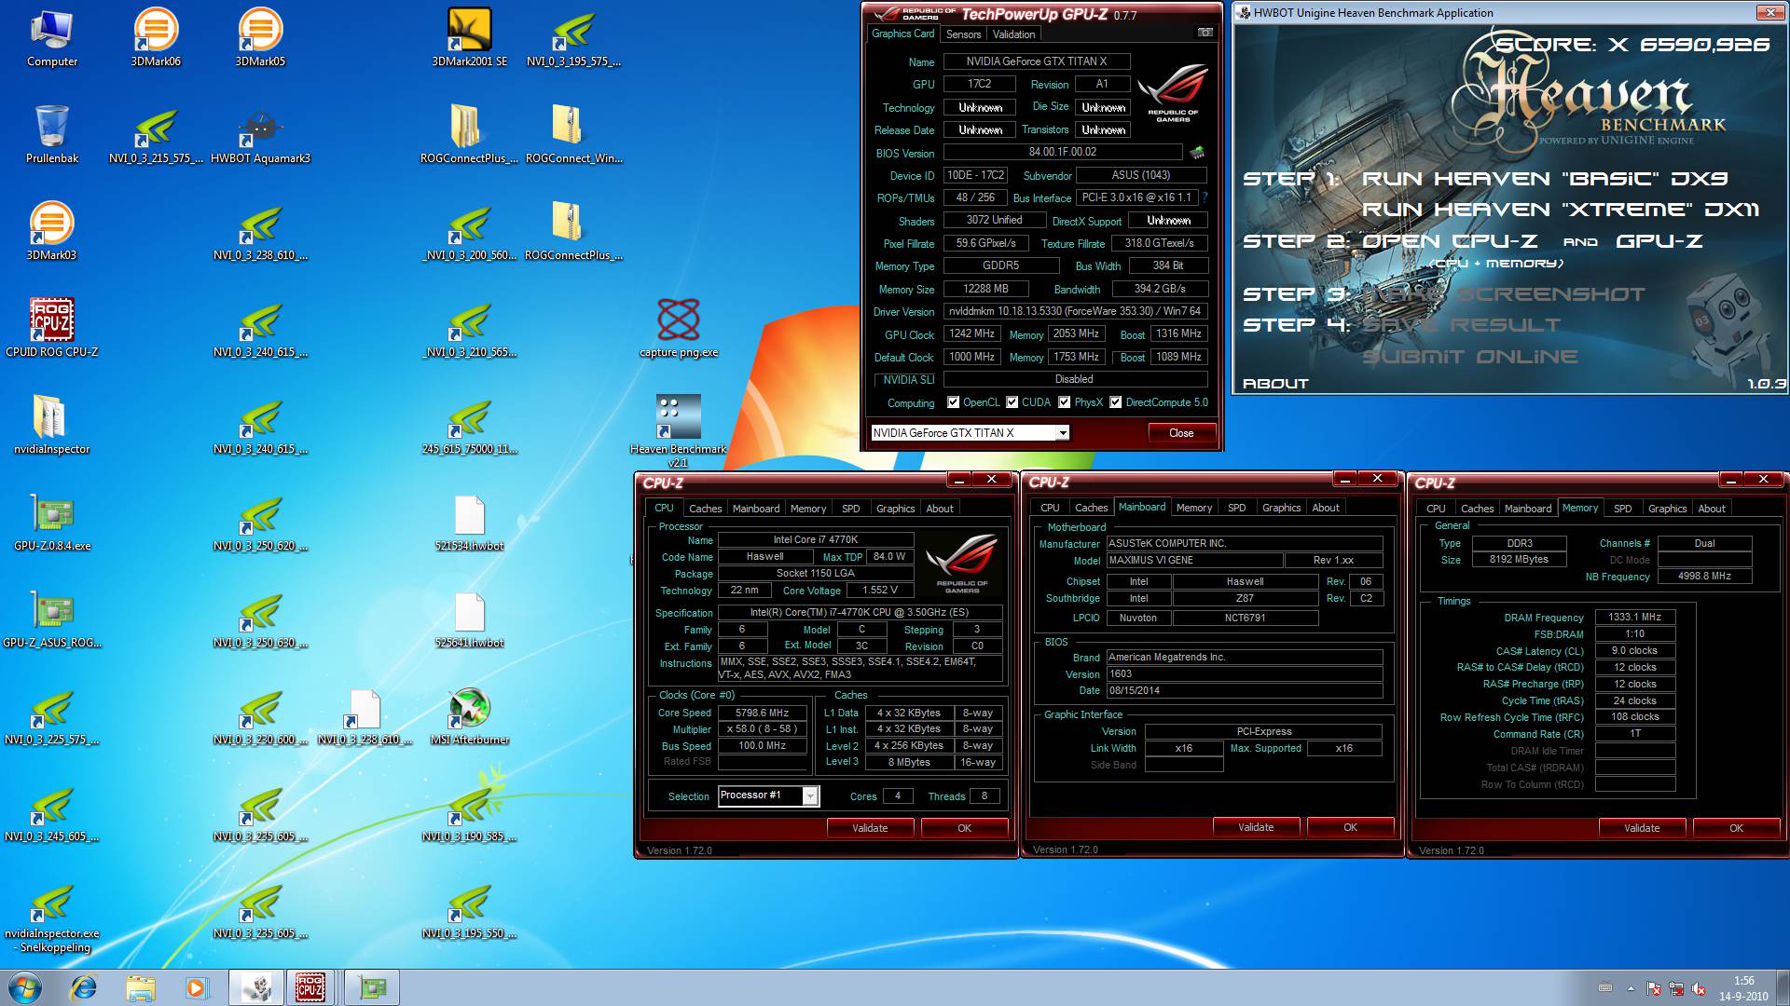1790x1006 pixels.
Task: Switch to GPU-Z taskbar button
Action: pos(372,987)
